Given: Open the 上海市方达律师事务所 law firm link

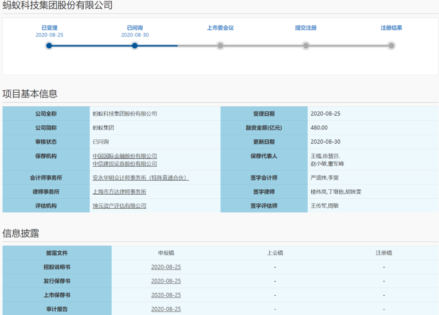Looking at the screenshot, I should [x=120, y=192].
